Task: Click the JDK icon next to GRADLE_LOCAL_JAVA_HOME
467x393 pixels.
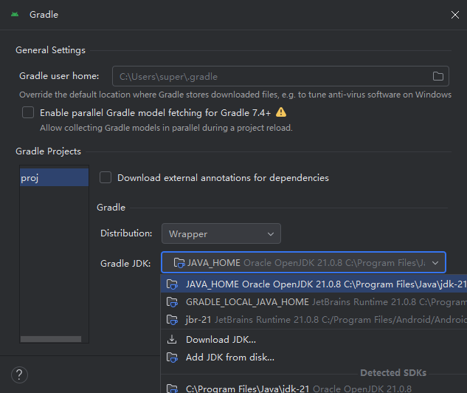Action: tap(173, 301)
